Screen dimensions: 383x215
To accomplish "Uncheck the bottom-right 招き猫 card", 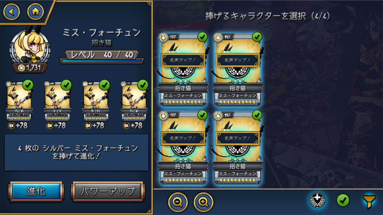I will [257, 115].
